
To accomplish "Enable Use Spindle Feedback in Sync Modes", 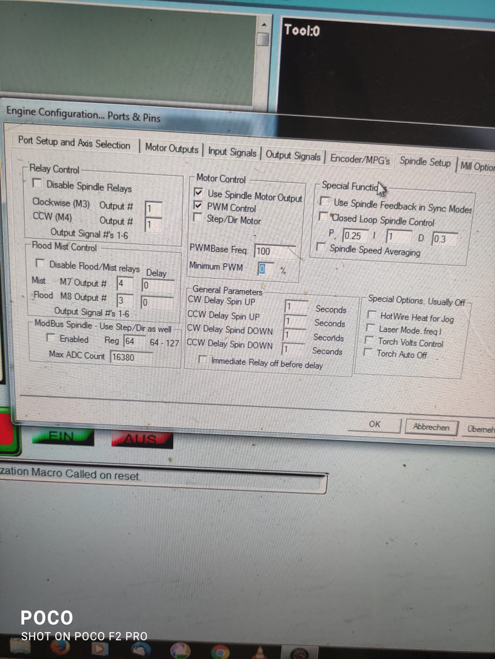I will [x=325, y=201].
